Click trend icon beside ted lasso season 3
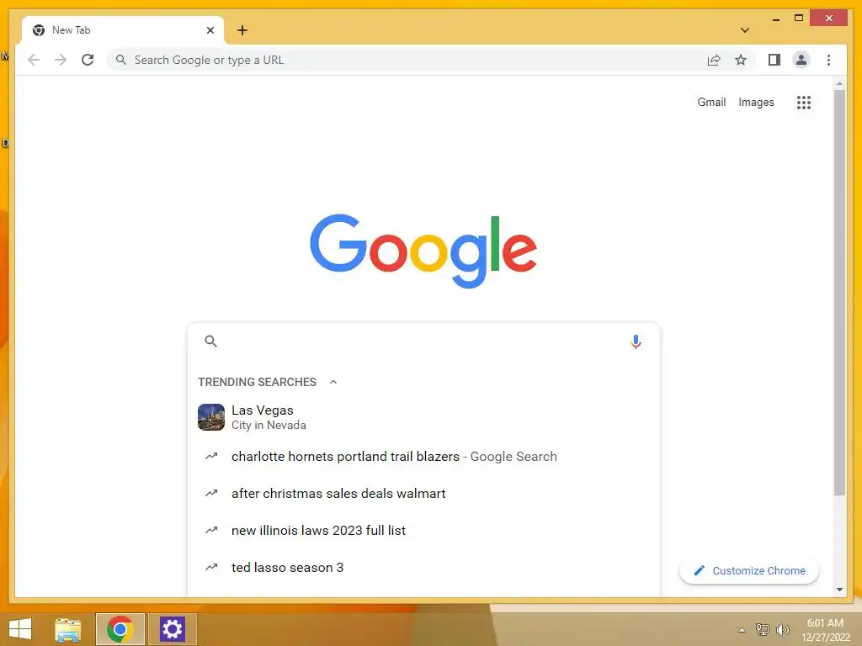The height and width of the screenshot is (646, 862). (211, 567)
